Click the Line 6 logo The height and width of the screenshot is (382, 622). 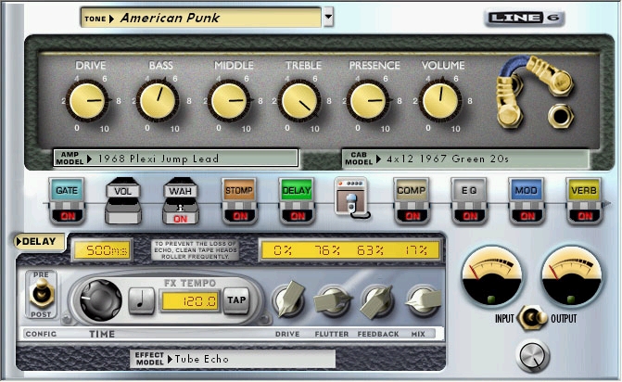pos(524,18)
